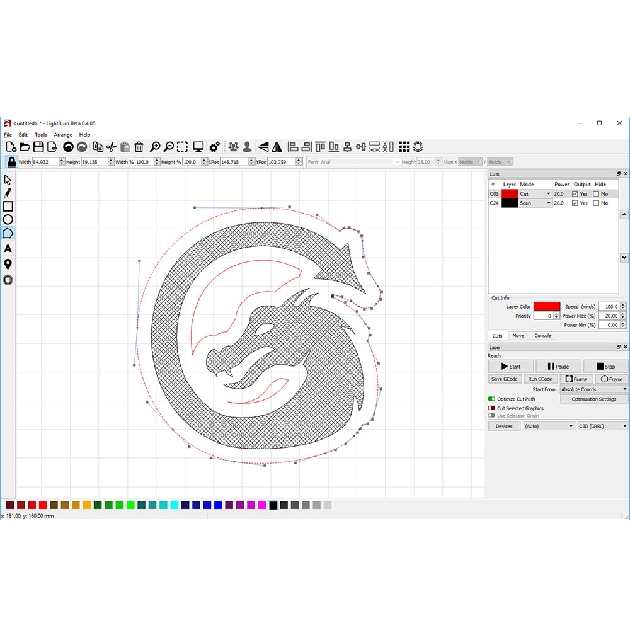Open the C3D (GRBL) device dropdown
630x630 pixels.
click(602, 426)
